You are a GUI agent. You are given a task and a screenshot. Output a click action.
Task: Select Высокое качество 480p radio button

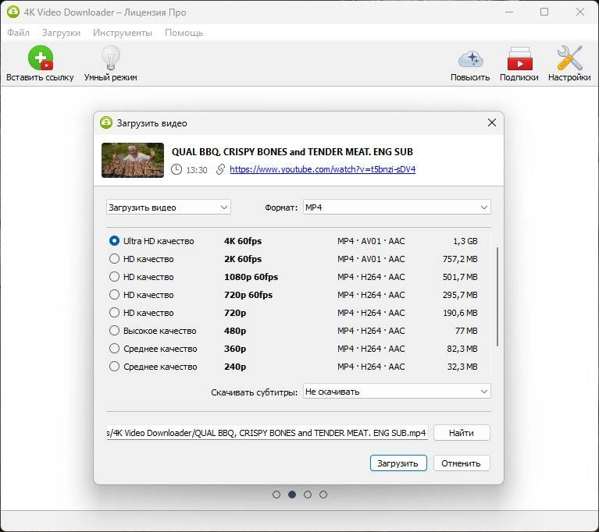114,331
